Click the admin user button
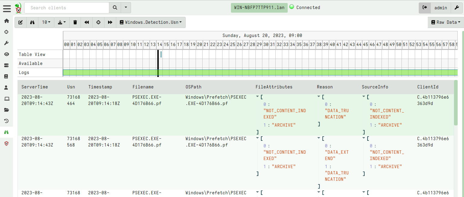This screenshot has height=197, width=464. click(x=440, y=8)
